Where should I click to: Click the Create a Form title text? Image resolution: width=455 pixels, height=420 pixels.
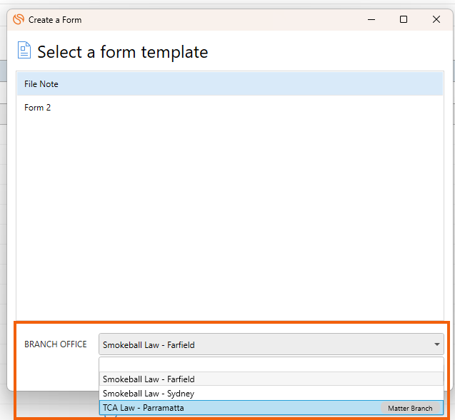55,20
